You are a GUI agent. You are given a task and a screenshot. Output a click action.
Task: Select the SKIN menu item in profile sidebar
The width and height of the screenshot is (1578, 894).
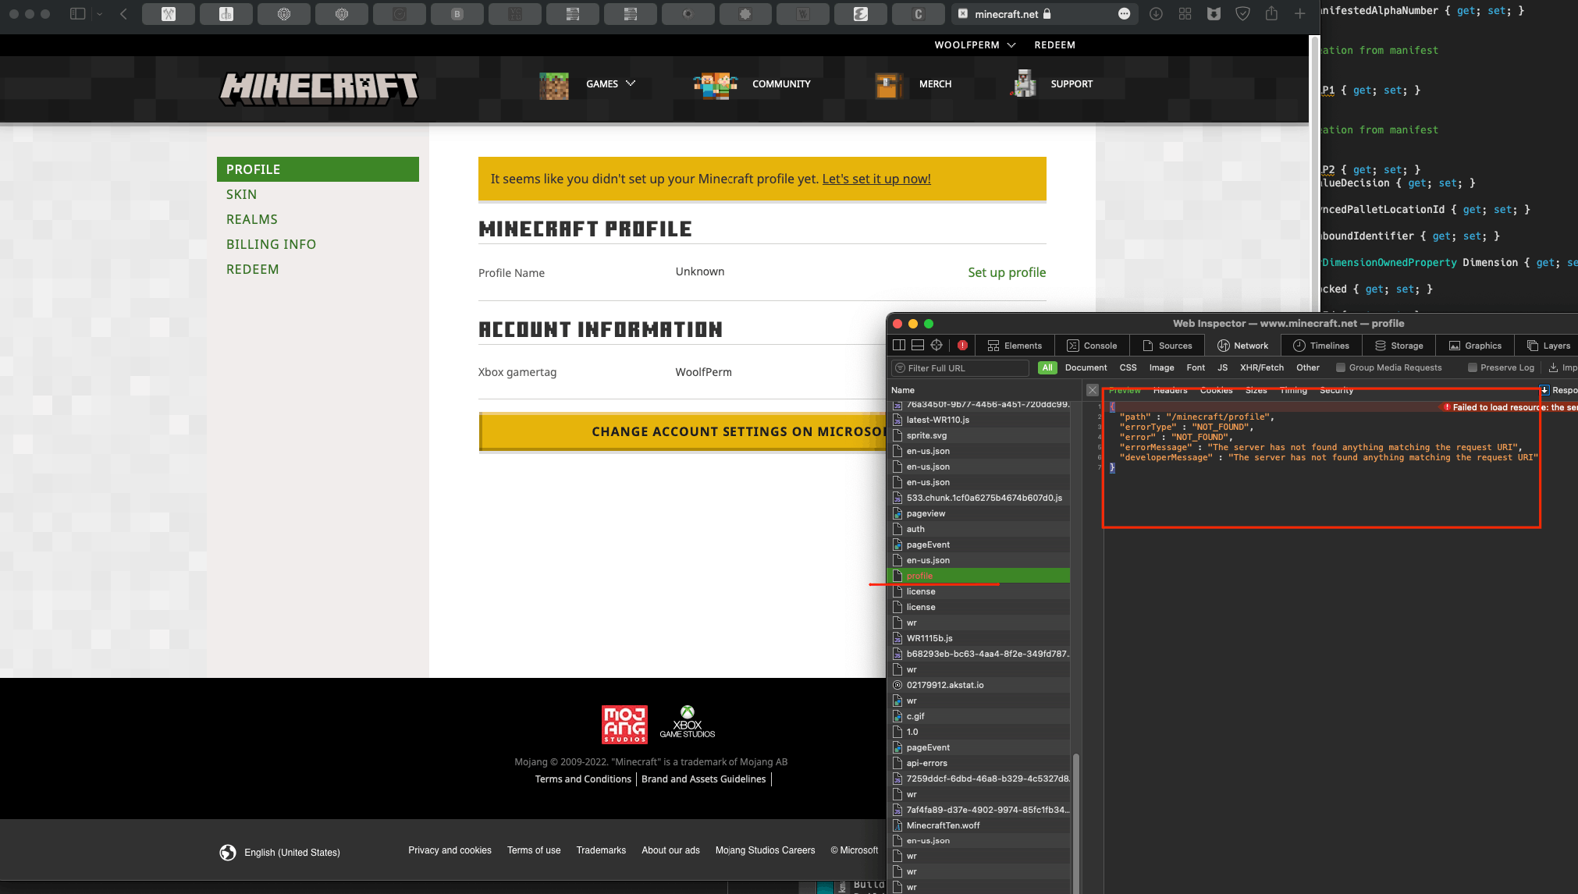[x=242, y=194]
